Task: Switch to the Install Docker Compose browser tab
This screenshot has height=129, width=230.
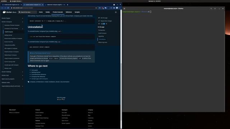Action: pyautogui.click(x=33, y=5)
